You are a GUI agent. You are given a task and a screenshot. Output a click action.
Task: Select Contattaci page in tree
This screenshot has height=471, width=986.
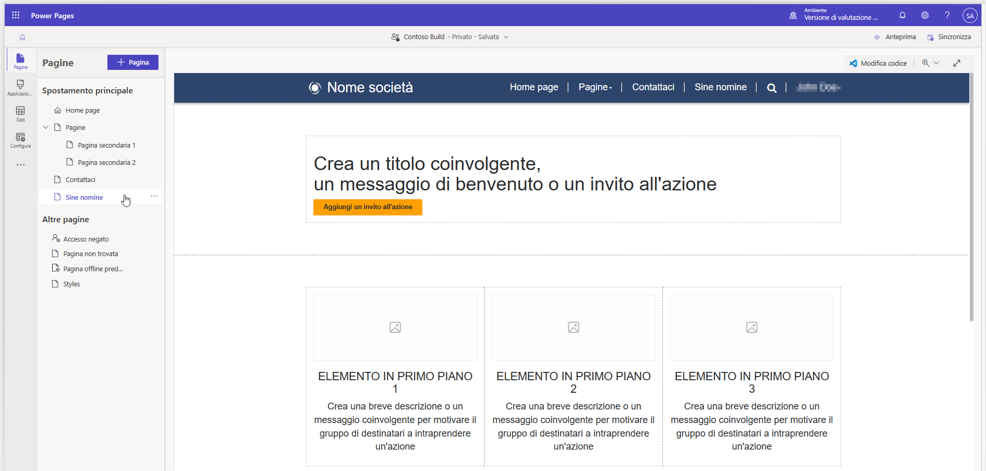[80, 180]
